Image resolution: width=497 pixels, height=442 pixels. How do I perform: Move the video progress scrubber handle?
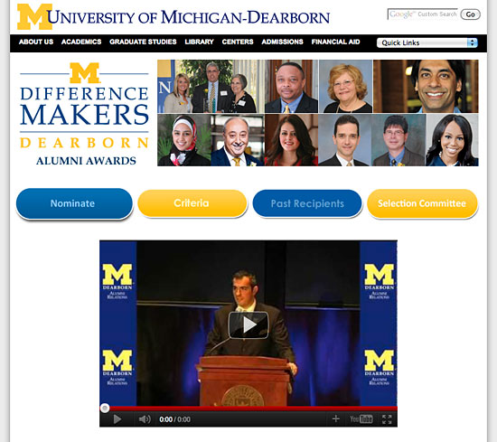[x=105, y=408]
